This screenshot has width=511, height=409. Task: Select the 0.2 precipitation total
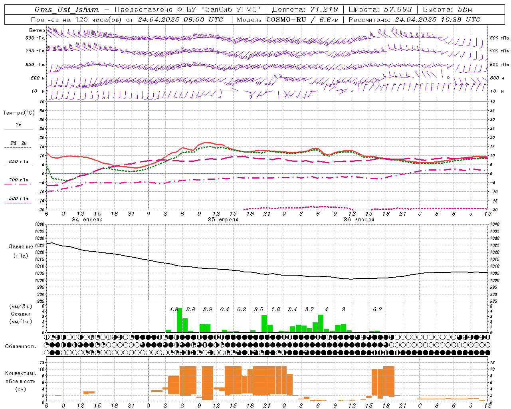point(242,309)
